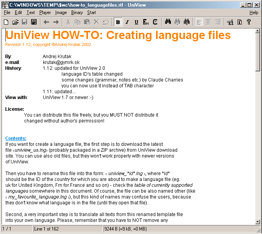Open the Help menu
The width and height of the screenshot is (262, 234).
pyautogui.click(x=254, y=12)
